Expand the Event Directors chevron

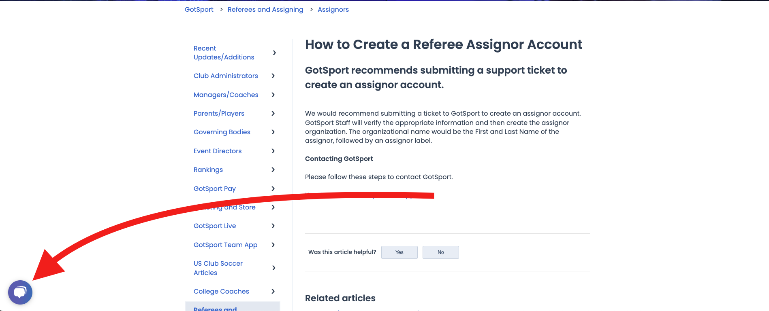(x=273, y=151)
